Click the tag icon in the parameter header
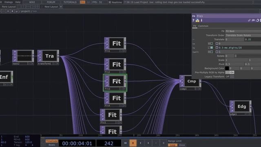 coord(257,20)
